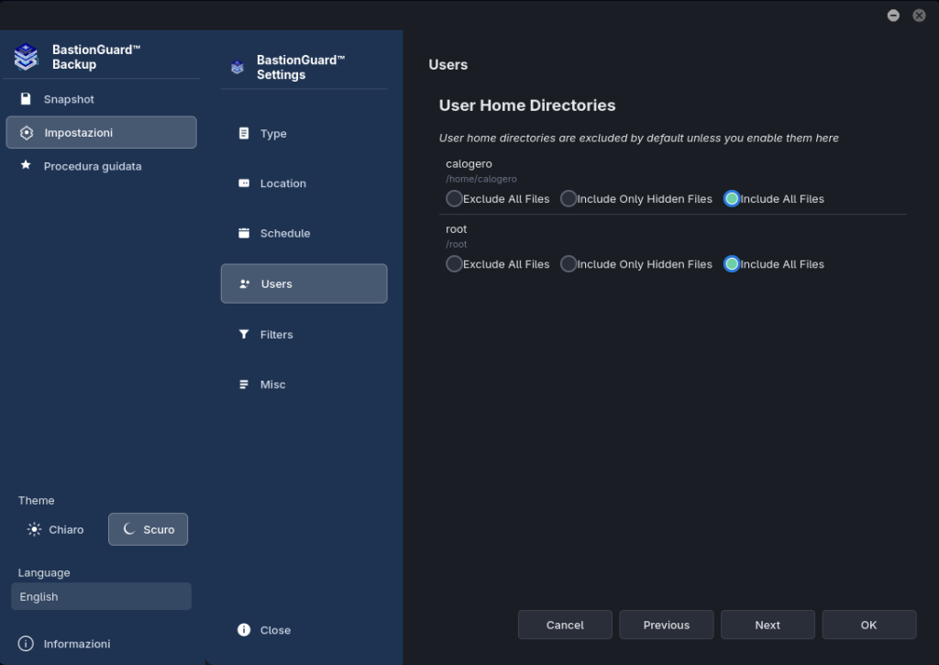
Task: Click the Schedule calendar icon
Action: 244,233
